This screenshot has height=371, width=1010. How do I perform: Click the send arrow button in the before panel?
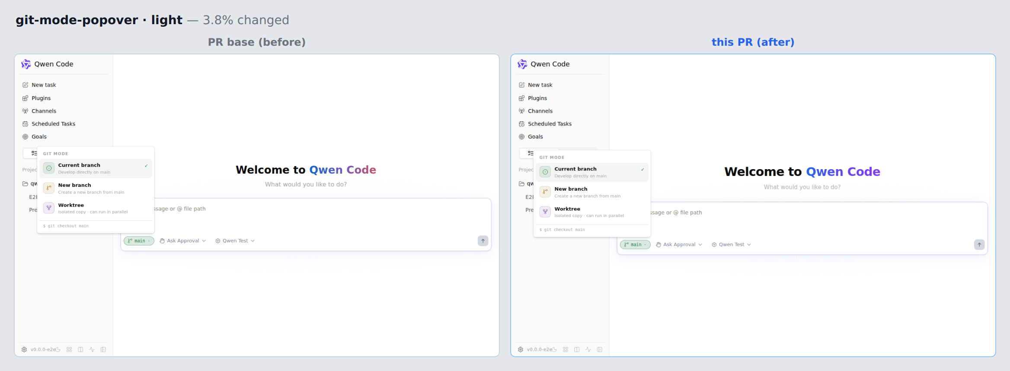(x=483, y=241)
